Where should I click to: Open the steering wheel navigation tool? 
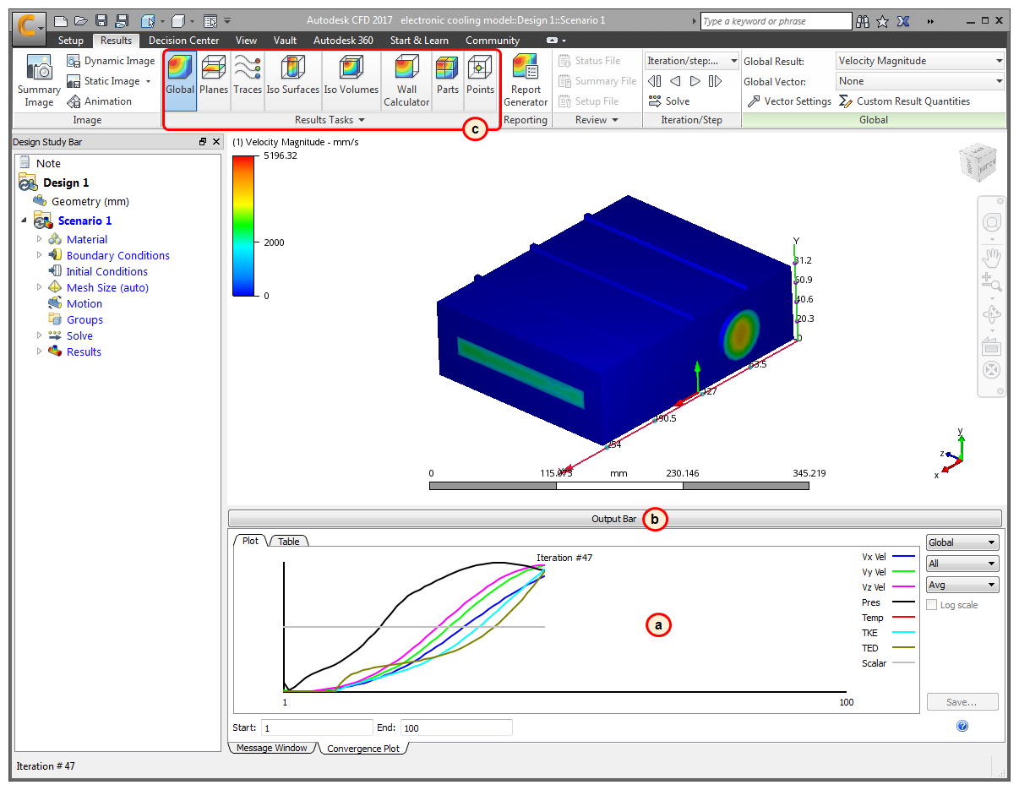(x=992, y=222)
